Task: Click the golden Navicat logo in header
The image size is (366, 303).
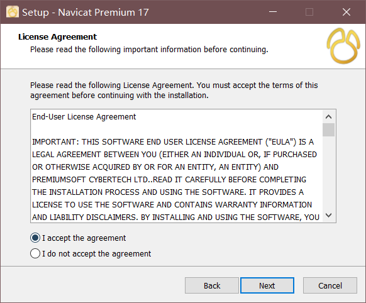Action: tap(343, 46)
